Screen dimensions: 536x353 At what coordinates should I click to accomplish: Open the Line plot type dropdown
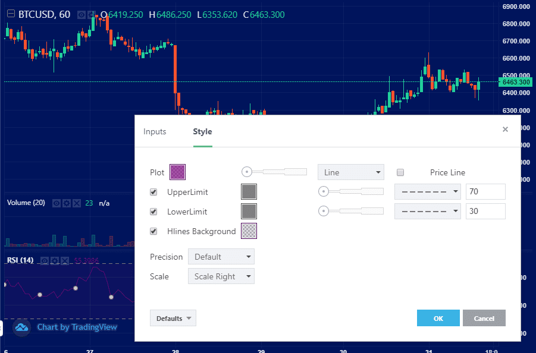pos(351,172)
